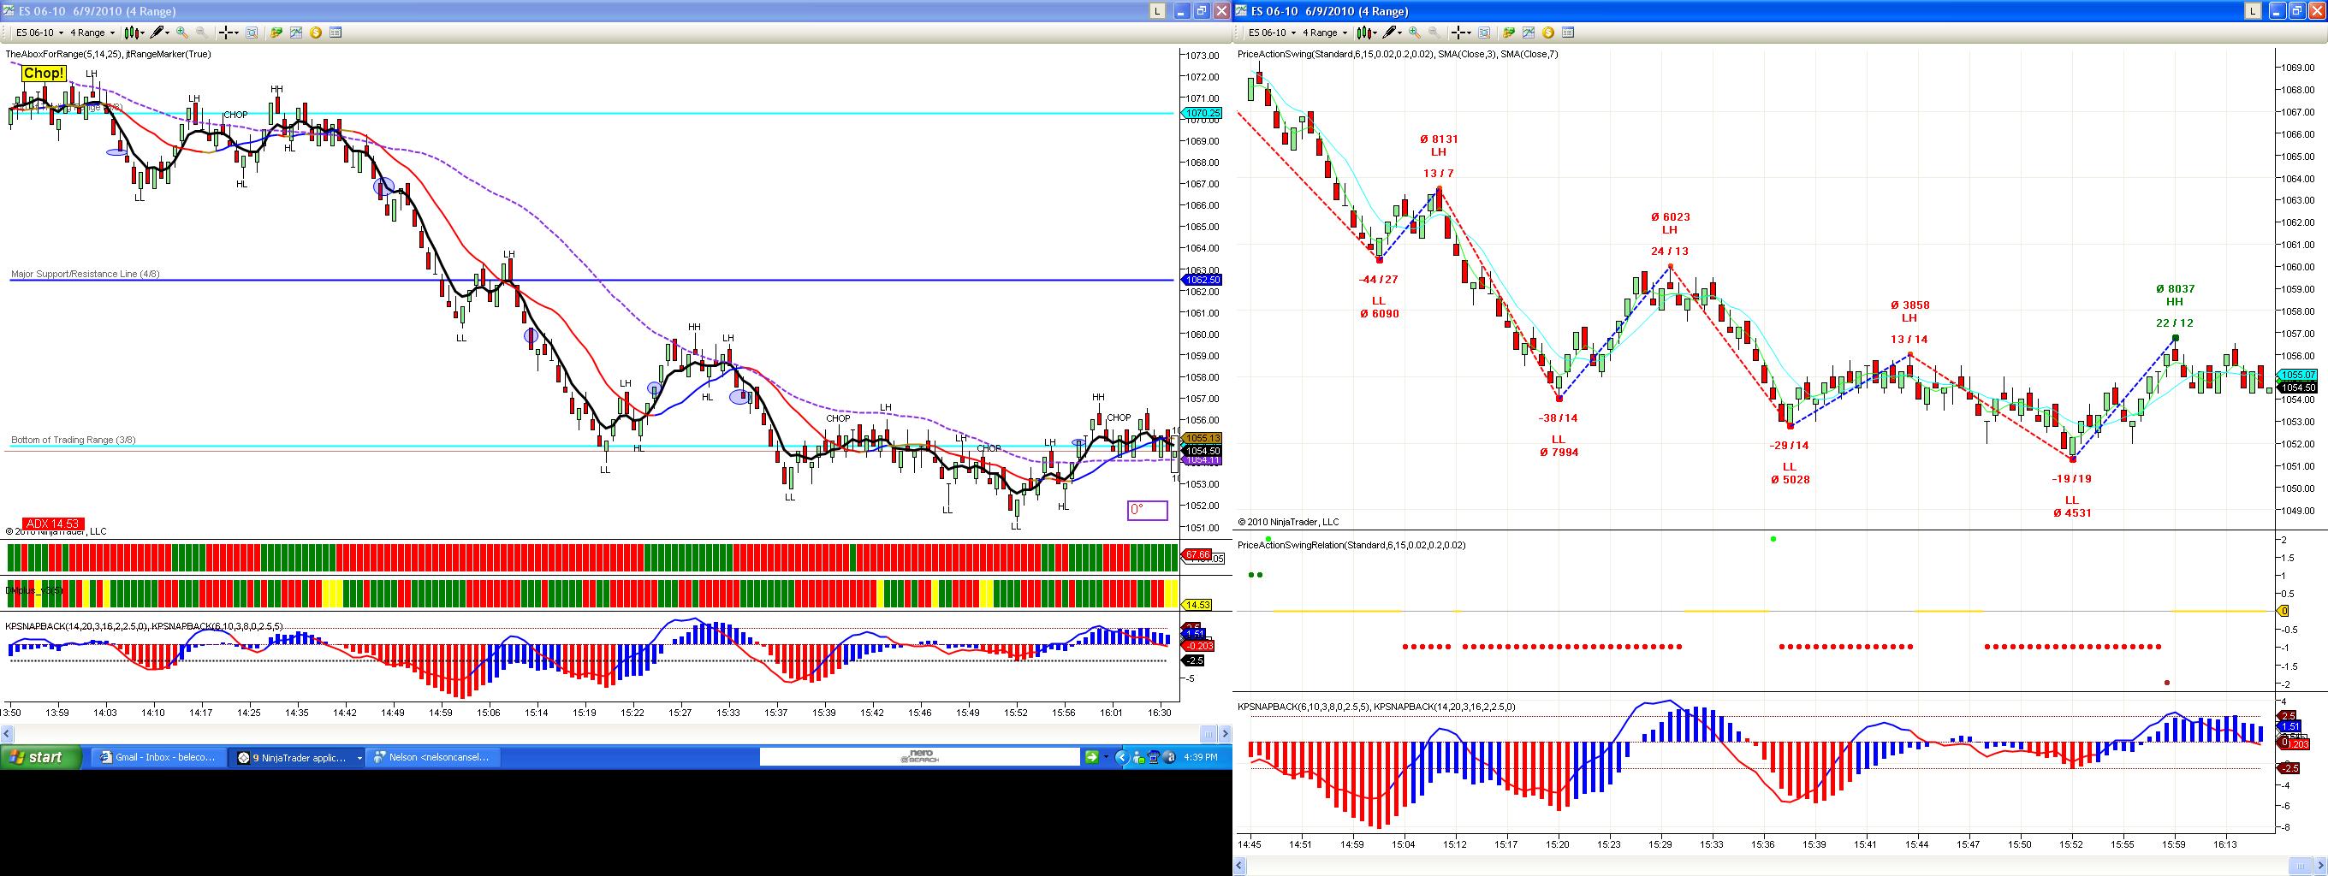Switch to the Nelson taskbar window
The height and width of the screenshot is (876, 2328).
(x=435, y=758)
